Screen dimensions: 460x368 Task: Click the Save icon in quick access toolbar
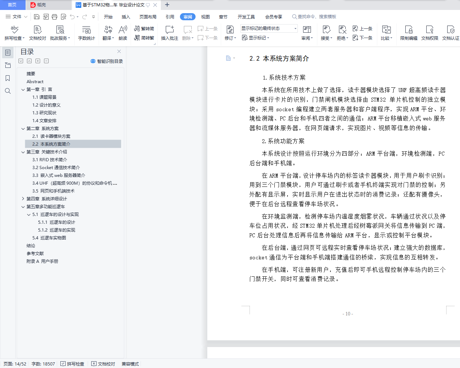[x=37, y=17]
